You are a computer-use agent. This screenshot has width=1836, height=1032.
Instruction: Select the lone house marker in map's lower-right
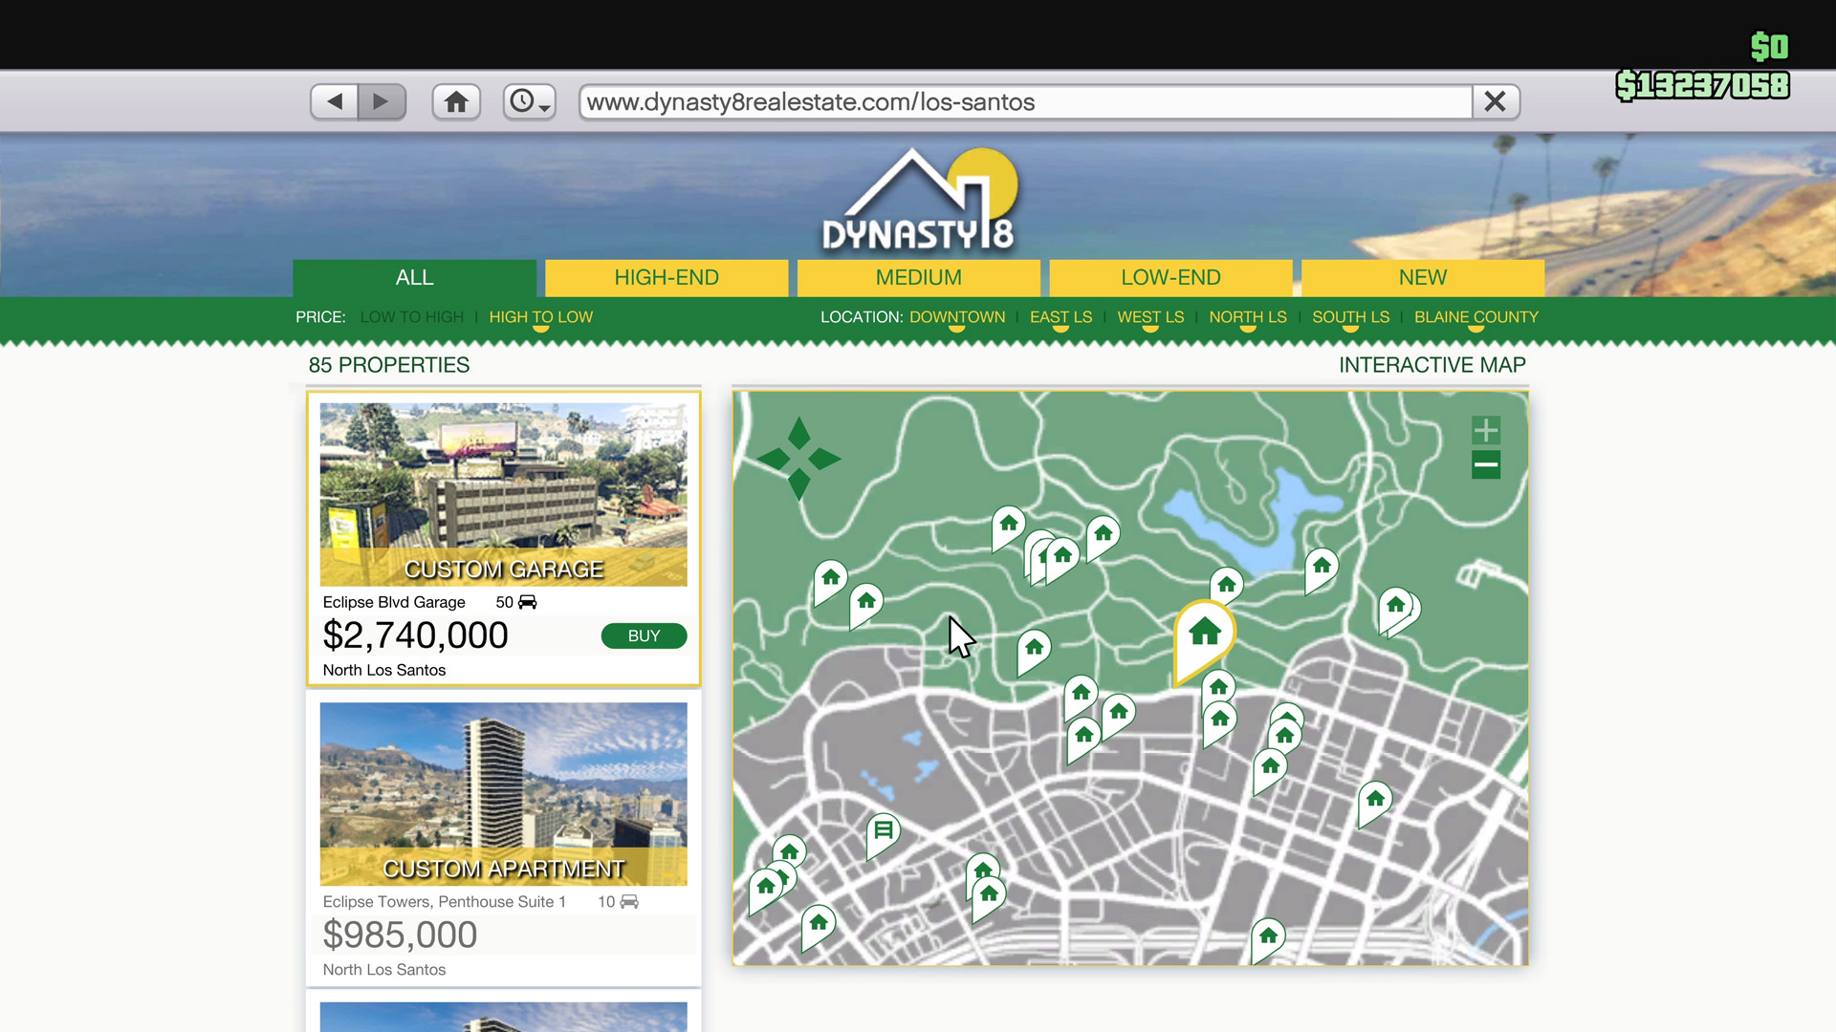tap(1375, 803)
